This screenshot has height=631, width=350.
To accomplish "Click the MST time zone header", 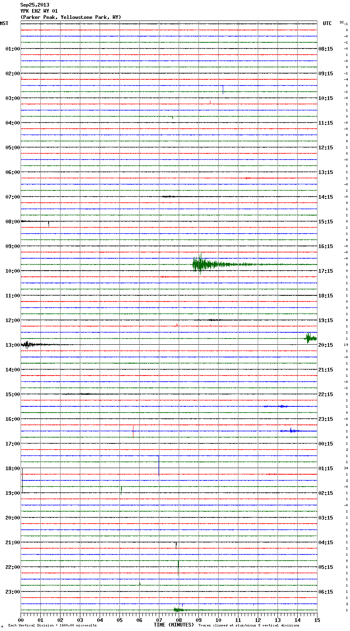I will pyautogui.click(x=4, y=23).
